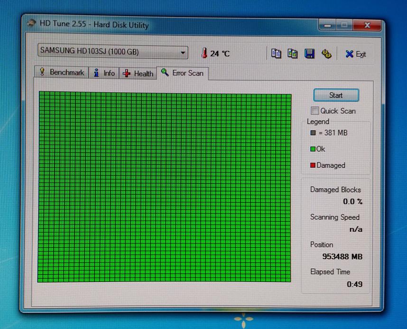Enable the Quick Scan checkbox
This screenshot has width=407, height=329.
tap(314, 110)
